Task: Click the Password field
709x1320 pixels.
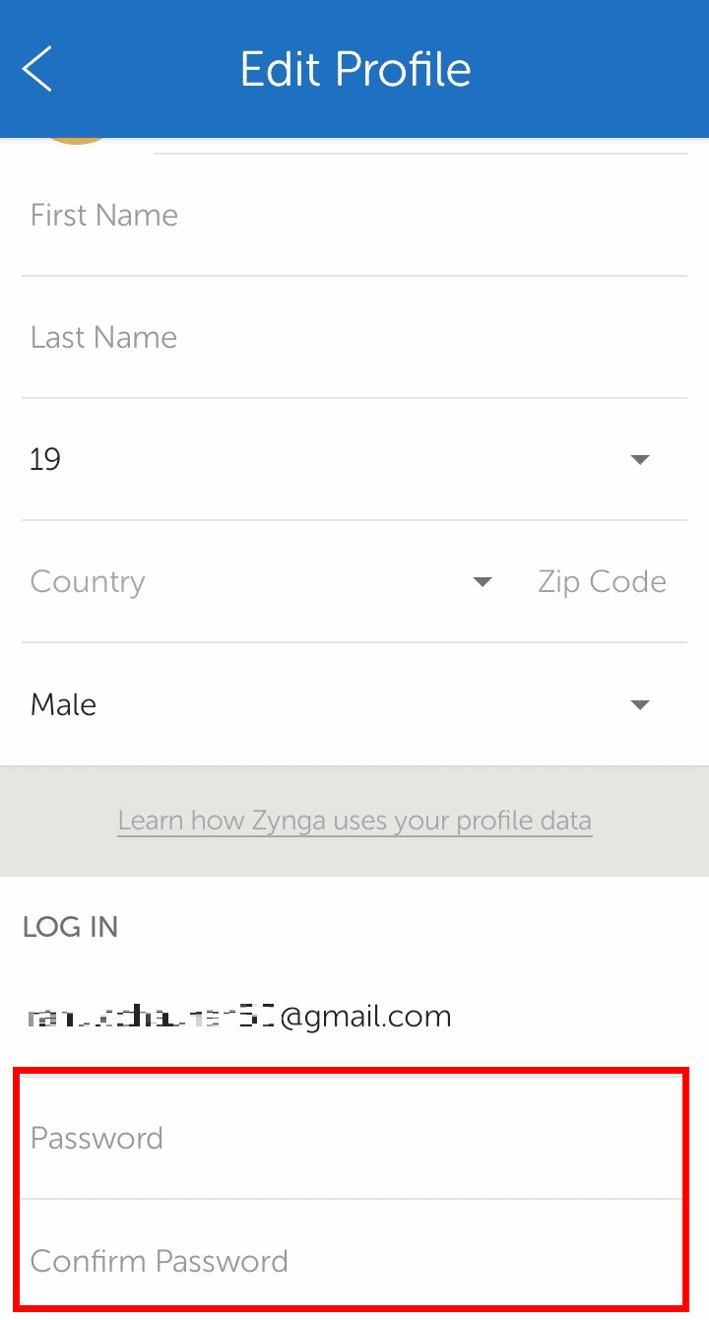Action: coord(351,1138)
